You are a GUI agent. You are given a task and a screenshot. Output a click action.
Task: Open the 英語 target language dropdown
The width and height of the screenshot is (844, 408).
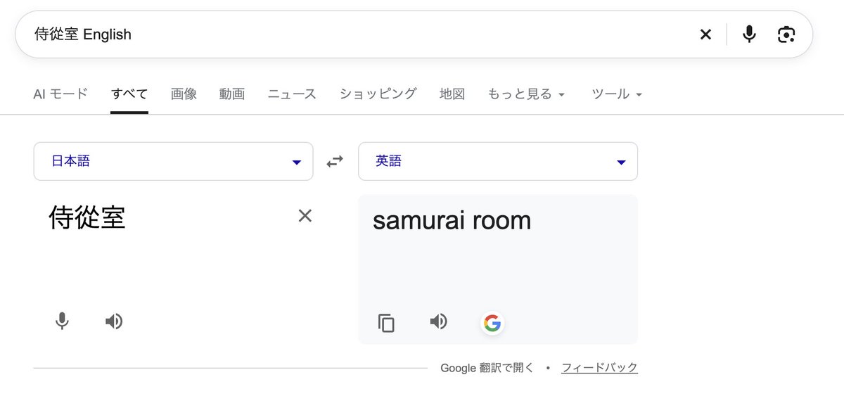coord(498,161)
